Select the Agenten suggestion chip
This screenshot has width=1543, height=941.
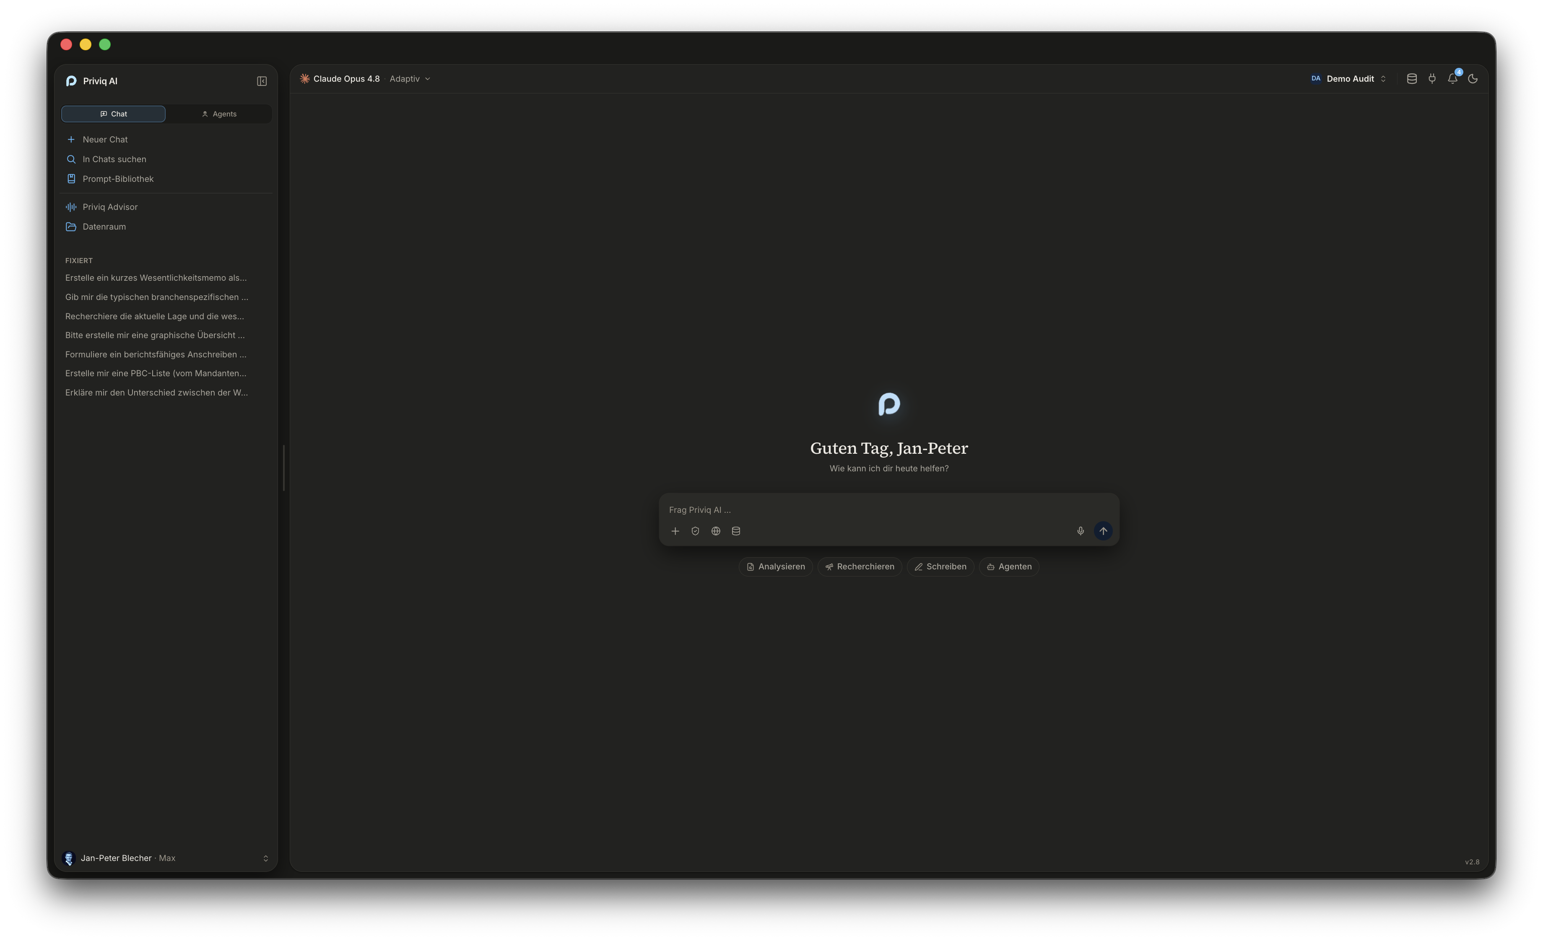(1009, 567)
